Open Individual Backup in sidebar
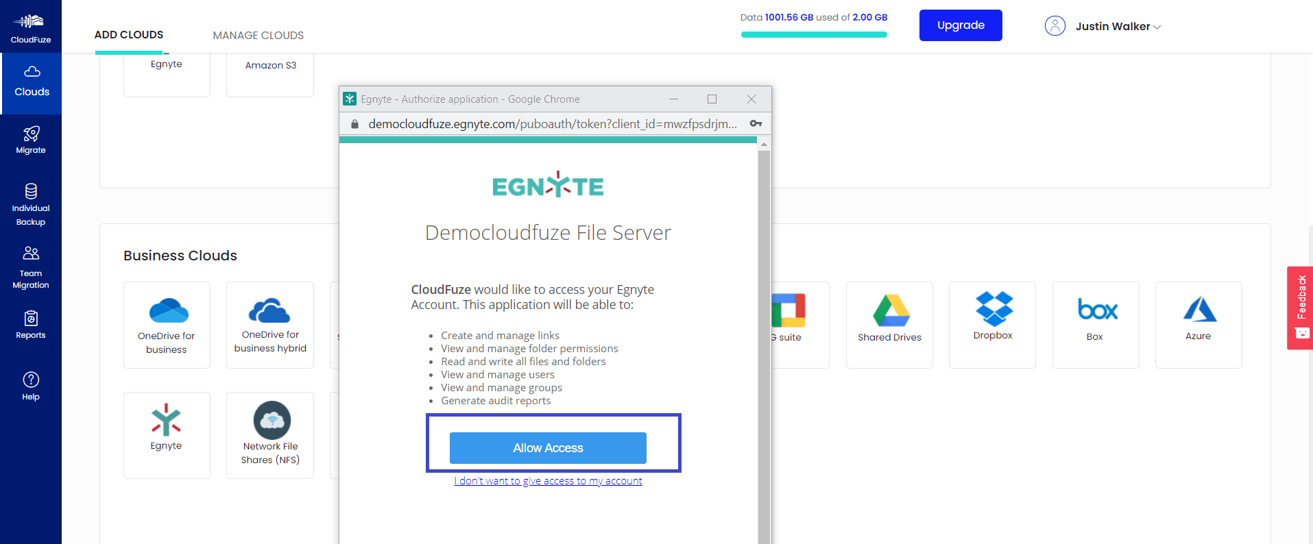 [31, 204]
